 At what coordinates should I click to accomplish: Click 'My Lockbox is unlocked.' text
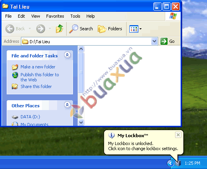click(131, 143)
